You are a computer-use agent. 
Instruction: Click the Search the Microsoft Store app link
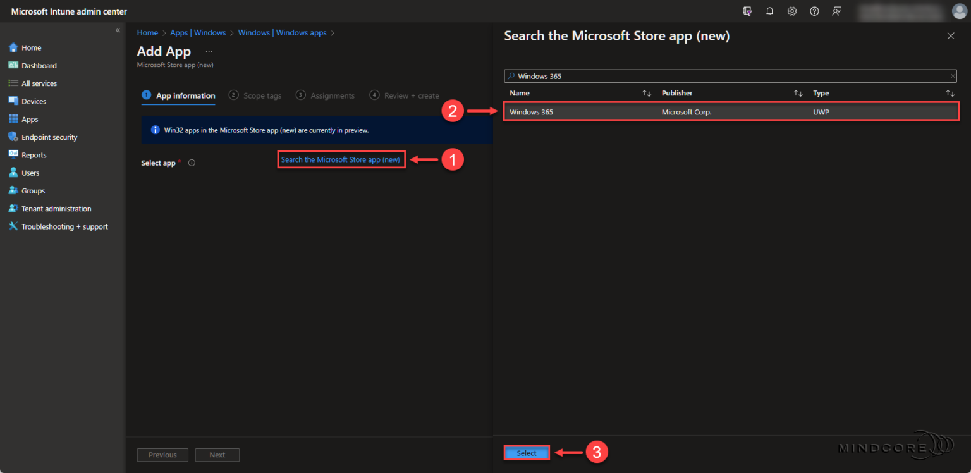click(341, 159)
